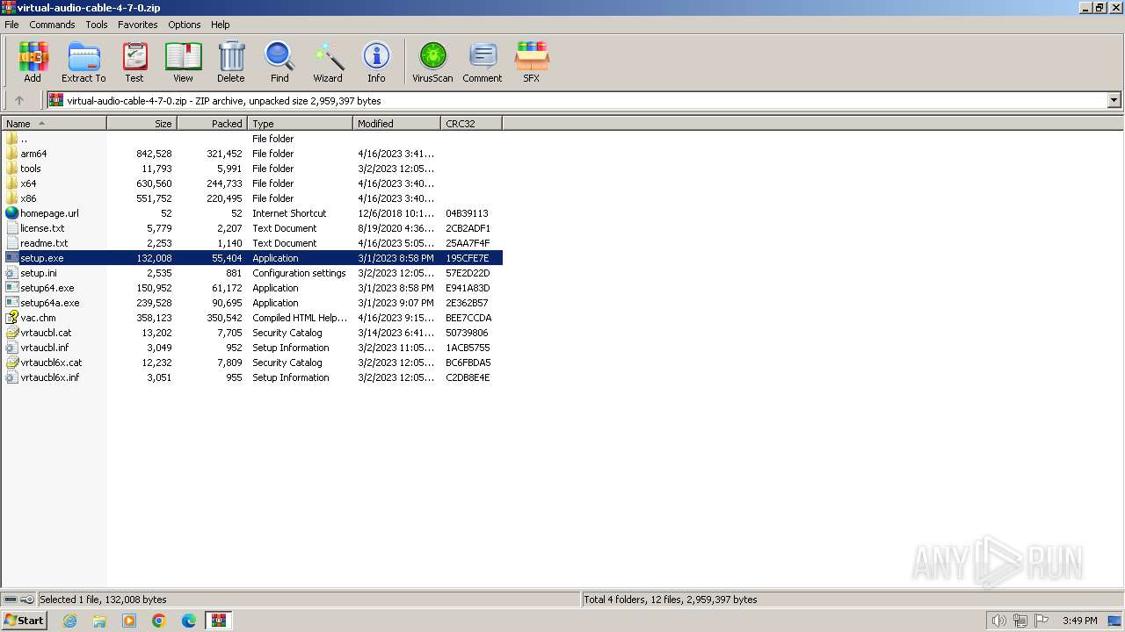The height and width of the screenshot is (632, 1125).
Task: Select the vac.chm help file icon
Action: pos(11,318)
